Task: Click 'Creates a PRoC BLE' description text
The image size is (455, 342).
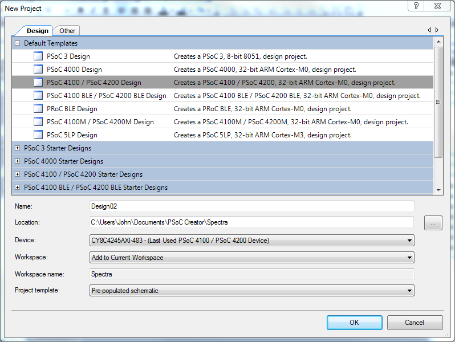Action: pyautogui.click(x=263, y=109)
